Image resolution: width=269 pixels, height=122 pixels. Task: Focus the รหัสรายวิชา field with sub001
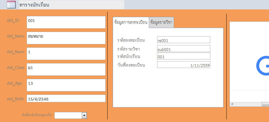click(x=183, y=49)
